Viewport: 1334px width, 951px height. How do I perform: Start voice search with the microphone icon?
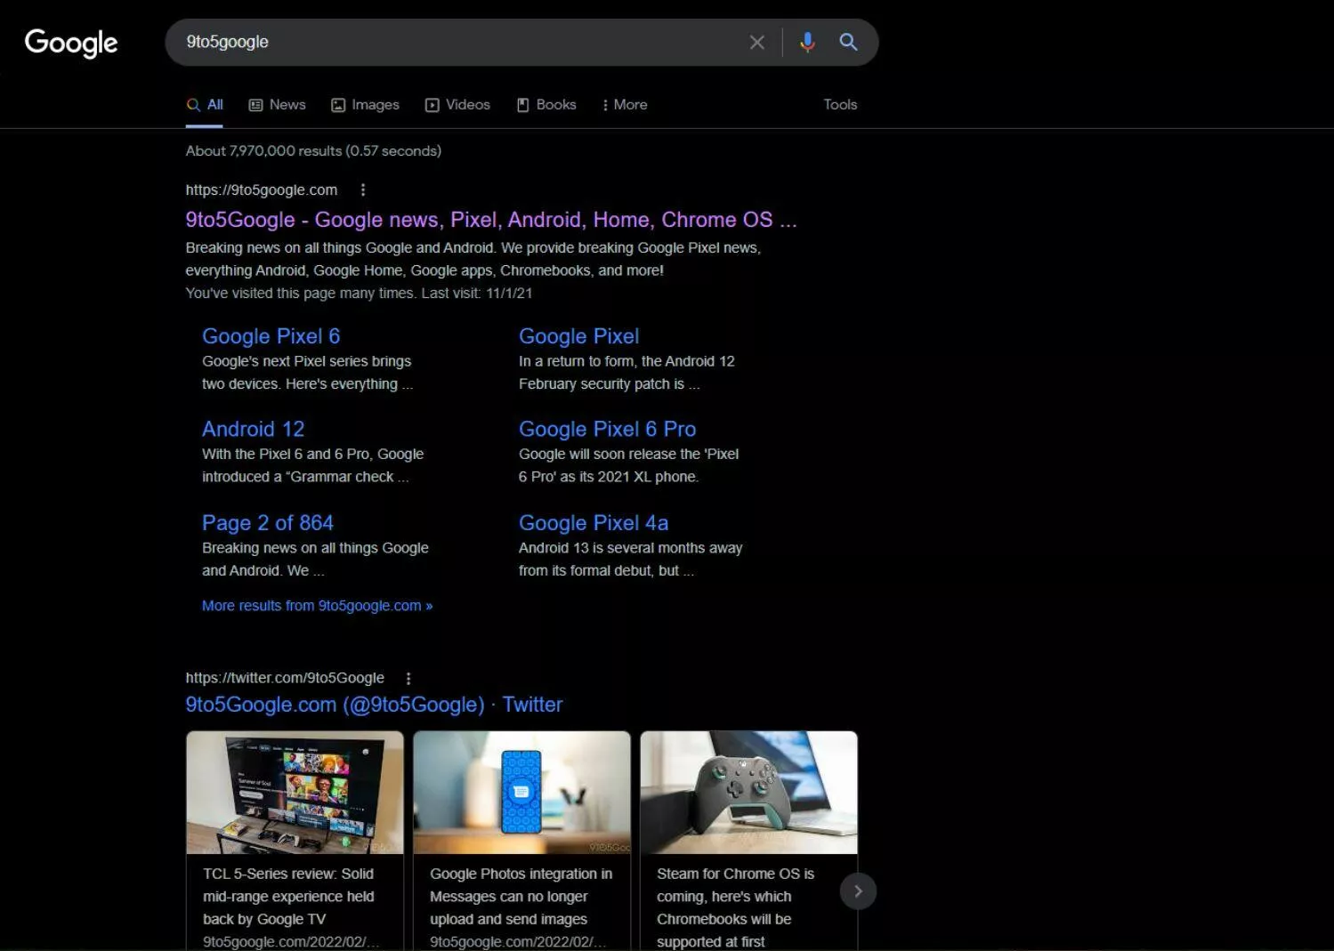[x=807, y=42]
